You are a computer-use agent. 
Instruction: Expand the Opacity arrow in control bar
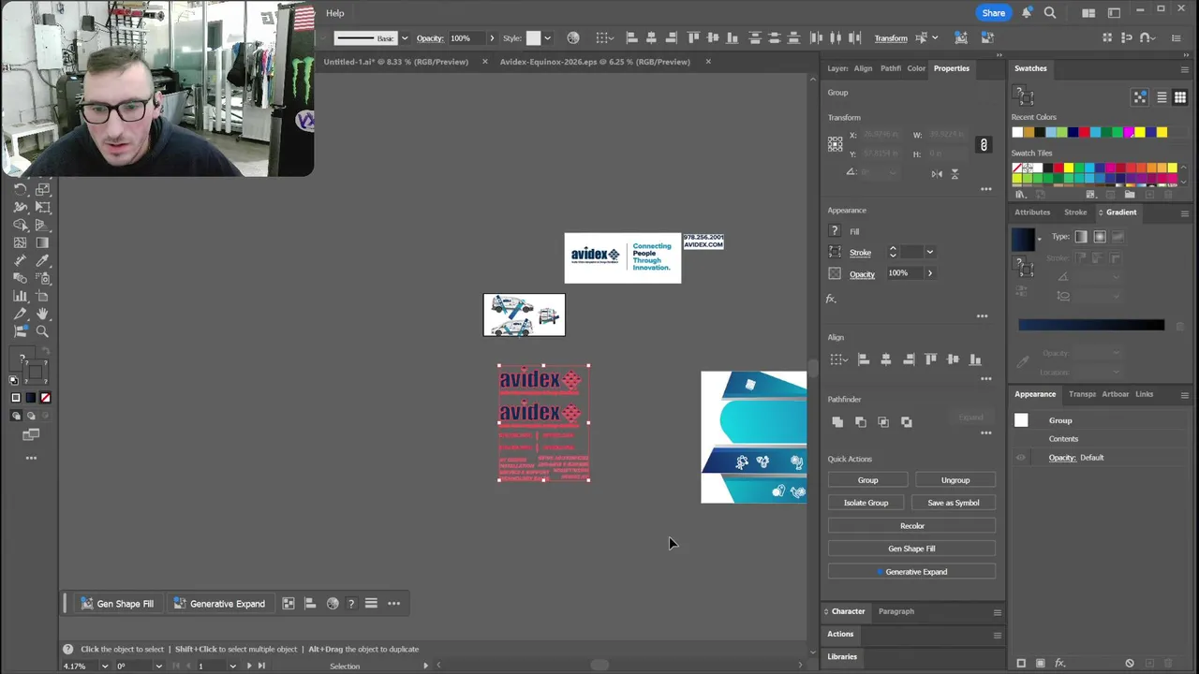pos(492,38)
